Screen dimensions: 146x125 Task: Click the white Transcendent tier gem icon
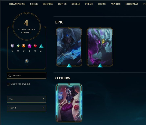12,46
